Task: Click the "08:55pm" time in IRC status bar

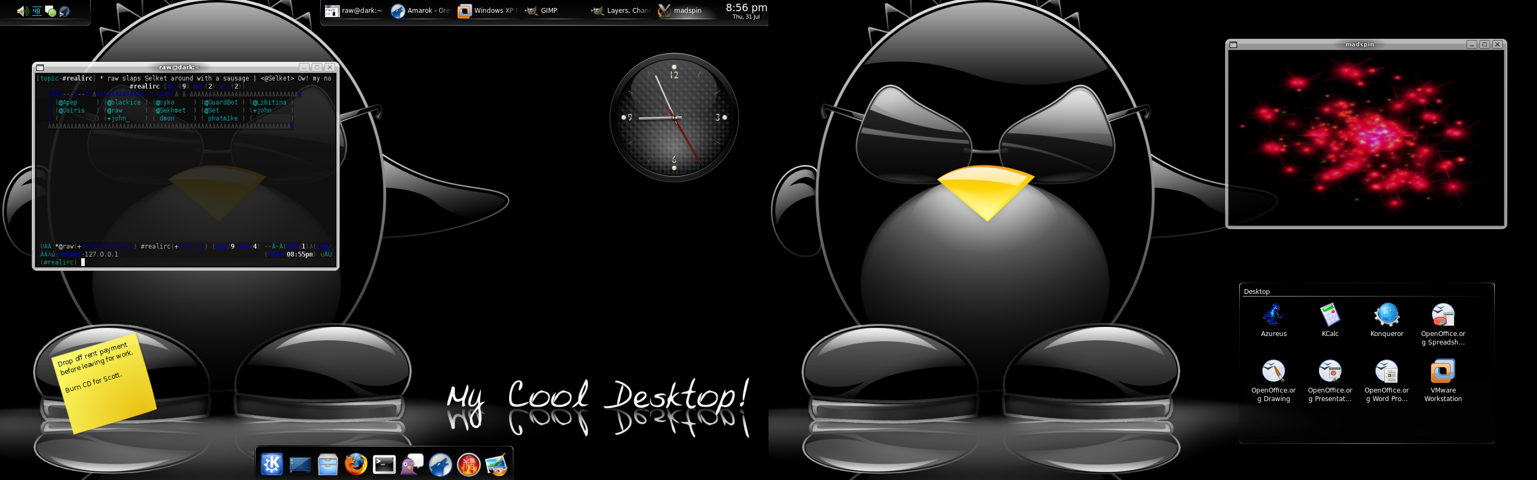Action: pyautogui.click(x=299, y=254)
